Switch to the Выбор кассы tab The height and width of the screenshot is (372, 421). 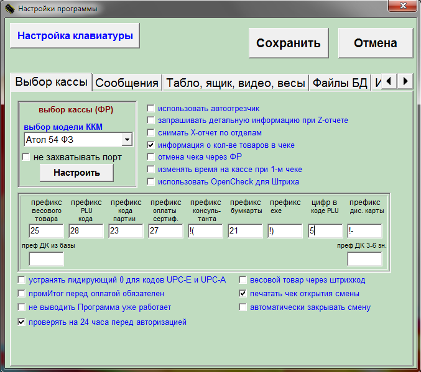tap(51, 82)
